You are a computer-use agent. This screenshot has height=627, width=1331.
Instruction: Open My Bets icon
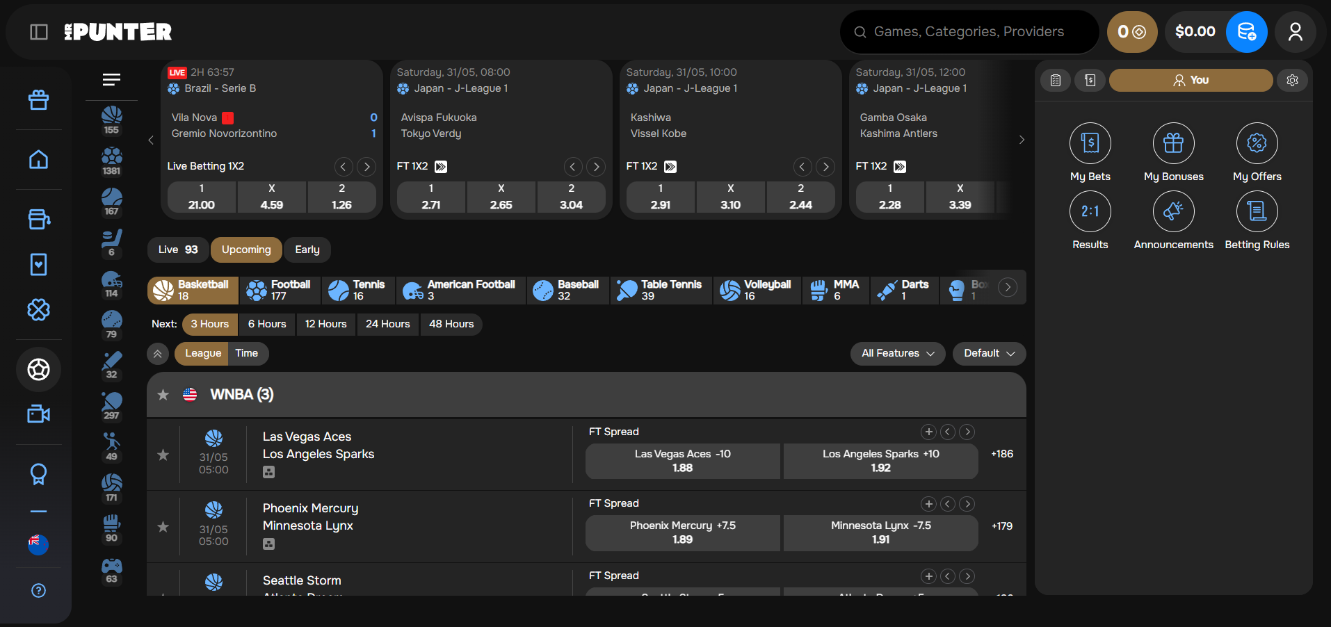click(x=1090, y=143)
